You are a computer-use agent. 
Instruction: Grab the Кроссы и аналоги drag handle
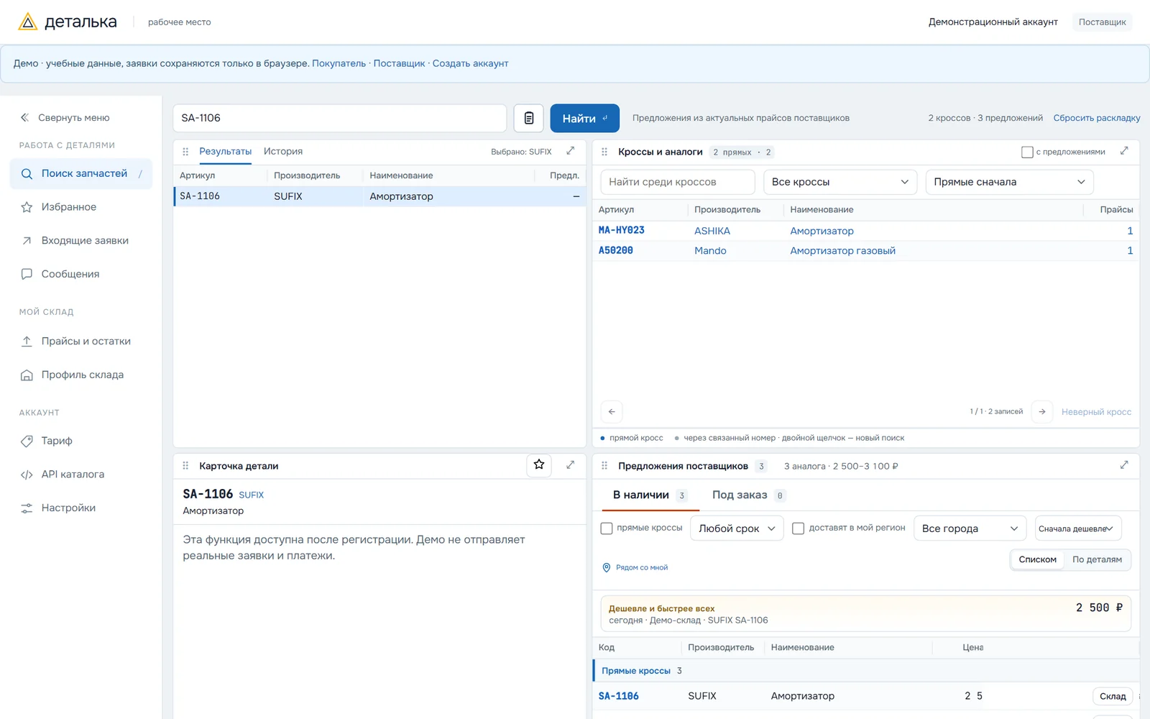604,152
